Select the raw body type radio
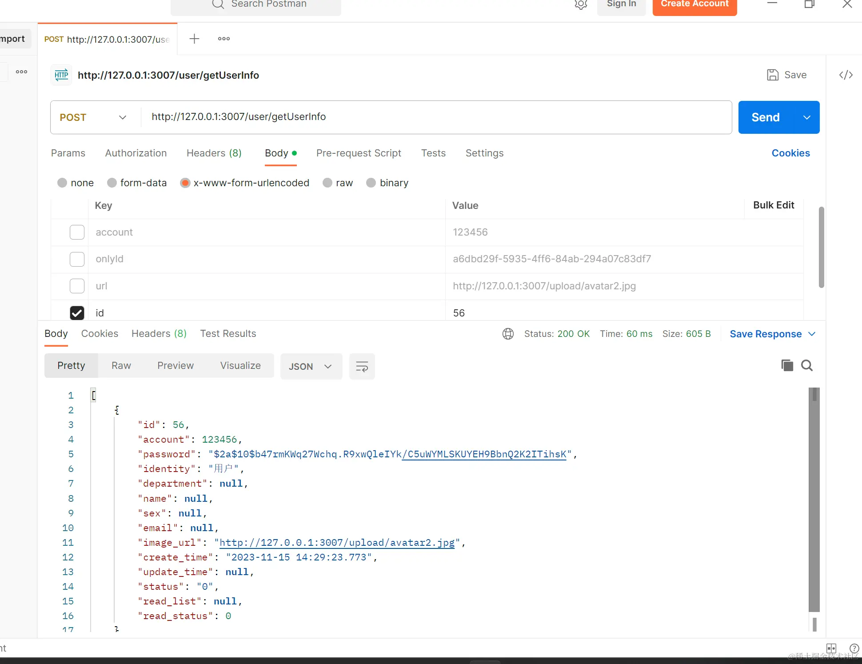Screen dimensions: 862x664 tap(327, 183)
